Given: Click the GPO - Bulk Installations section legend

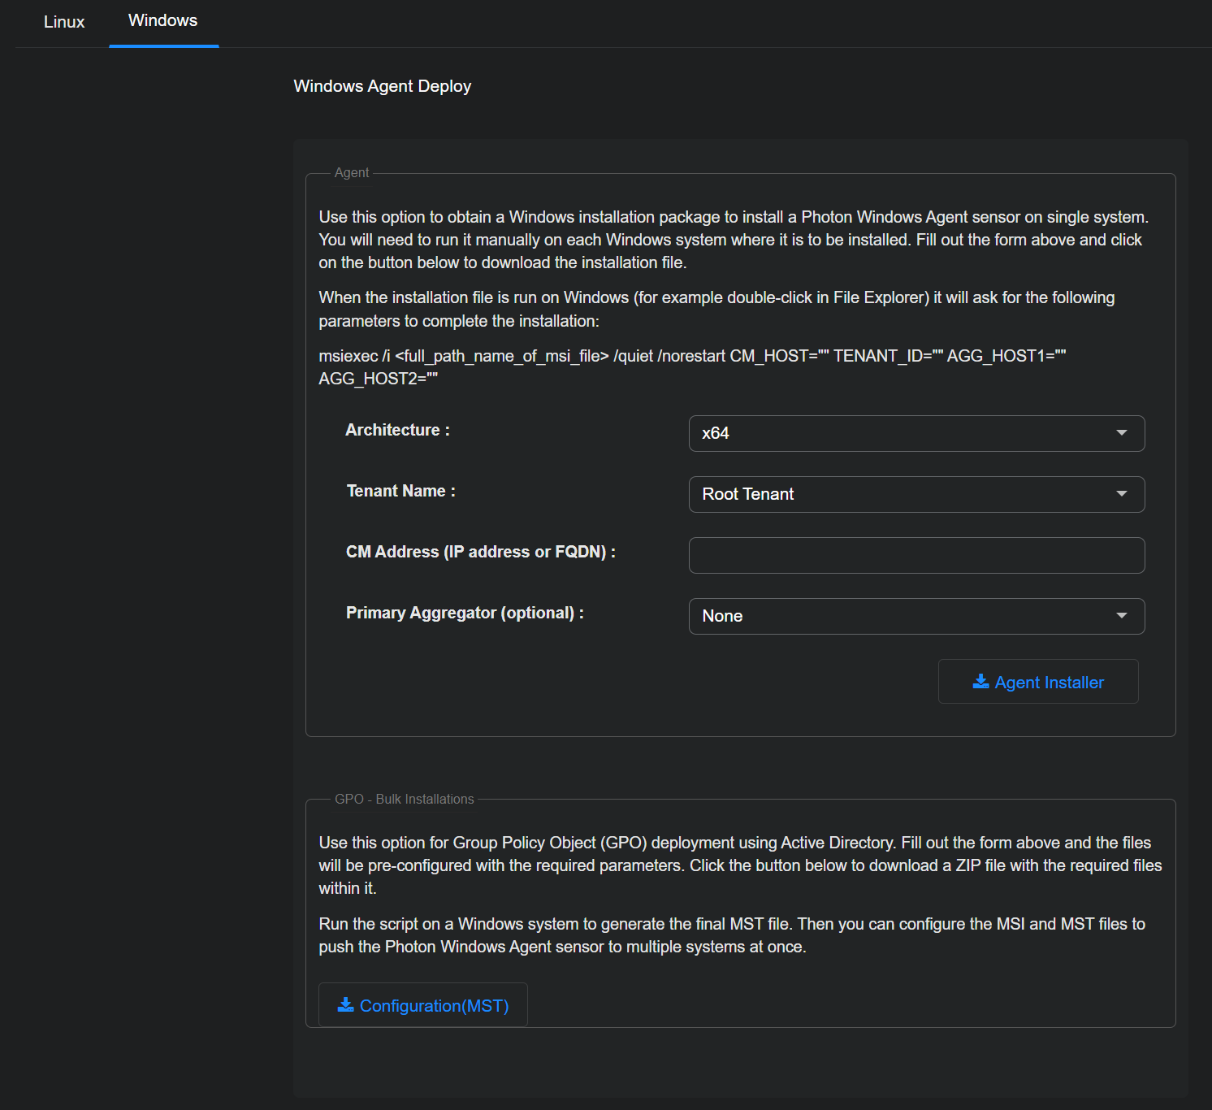Looking at the screenshot, I should (x=404, y=799).
